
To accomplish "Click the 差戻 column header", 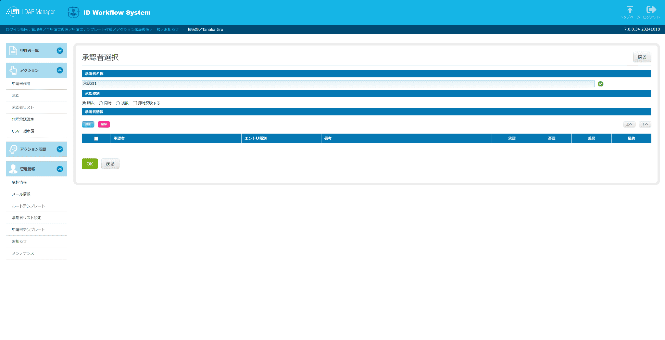I will pos(592,138).
